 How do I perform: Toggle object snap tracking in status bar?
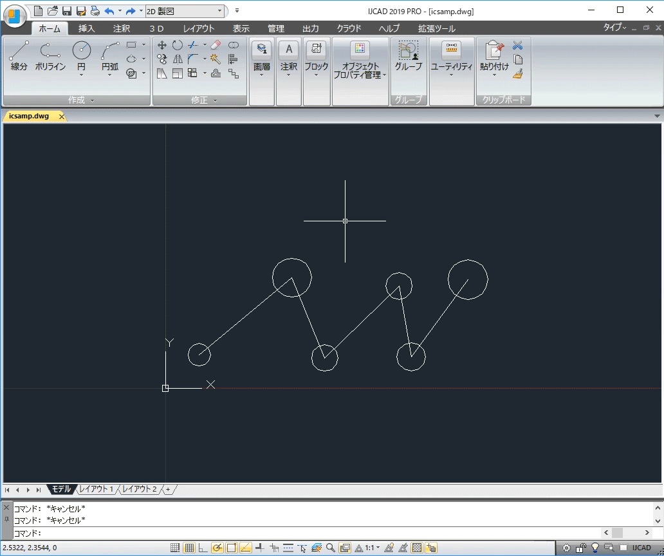point(246,548)
